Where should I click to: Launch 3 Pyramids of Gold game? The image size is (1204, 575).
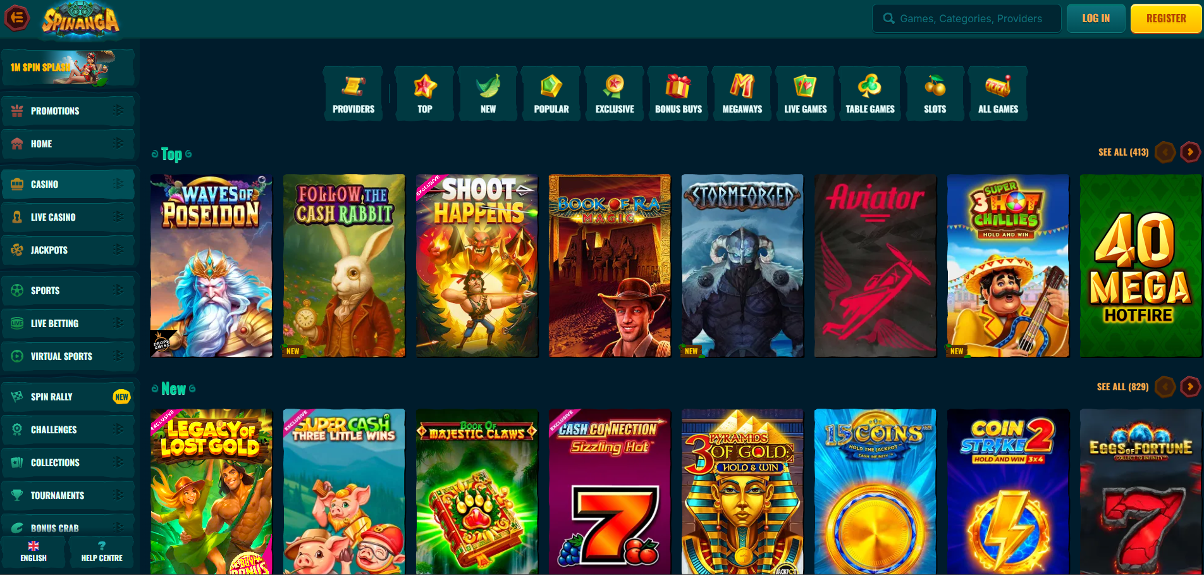pyautogui.click(x=742, y=492)
